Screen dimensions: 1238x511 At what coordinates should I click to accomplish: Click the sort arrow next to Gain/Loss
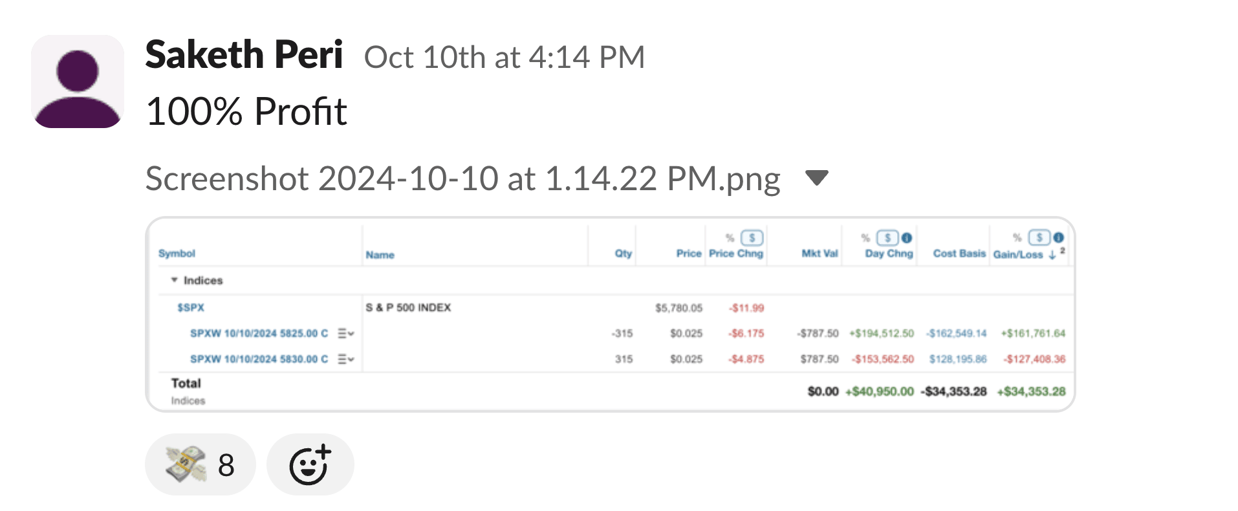1052,255
